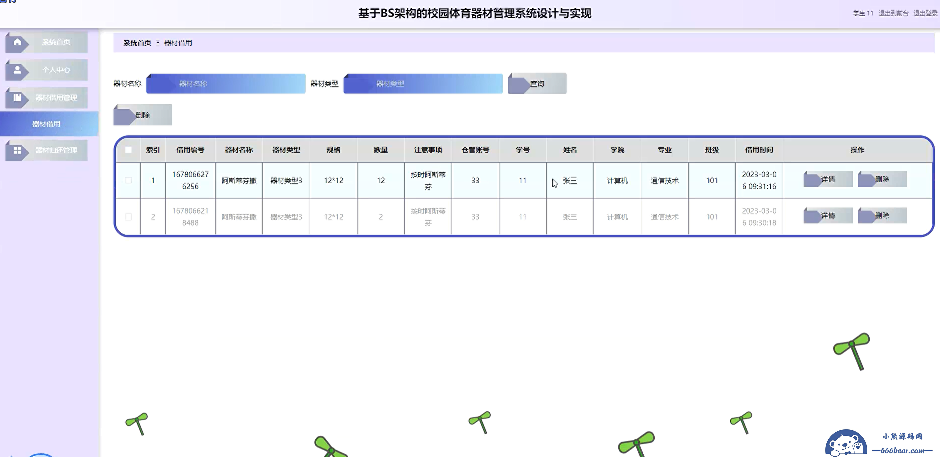Click the time cell 2023-03-06 09:31:16
940x457 pixels.
pyautogui.click(x=759, y=181)
